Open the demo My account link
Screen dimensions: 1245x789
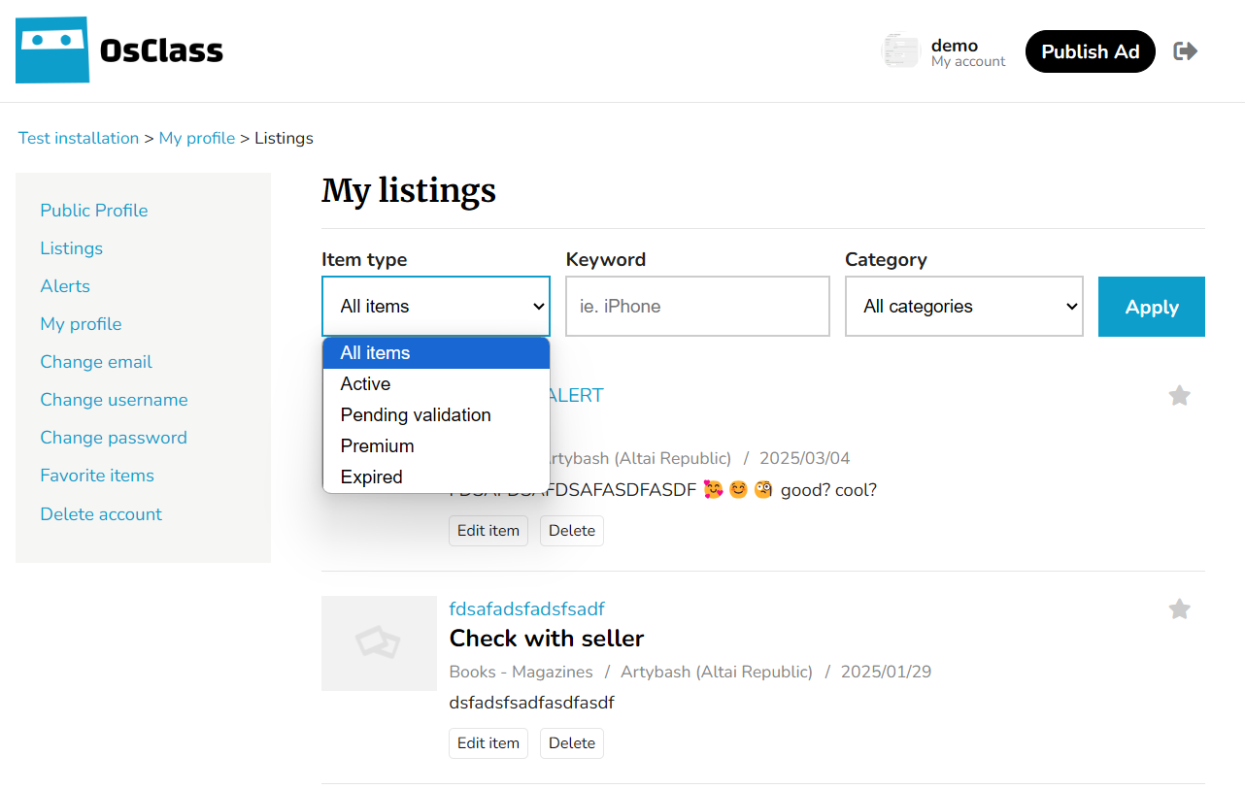(x=968, y=52)
